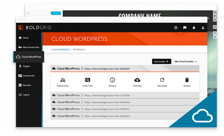
Task: Click the BoldGrid logo icon
Action: click(x=21, y=27)
